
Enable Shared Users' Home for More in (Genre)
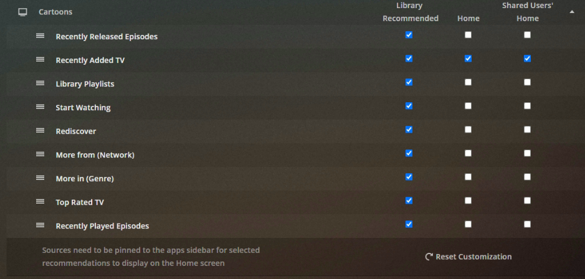click(527, 177)
